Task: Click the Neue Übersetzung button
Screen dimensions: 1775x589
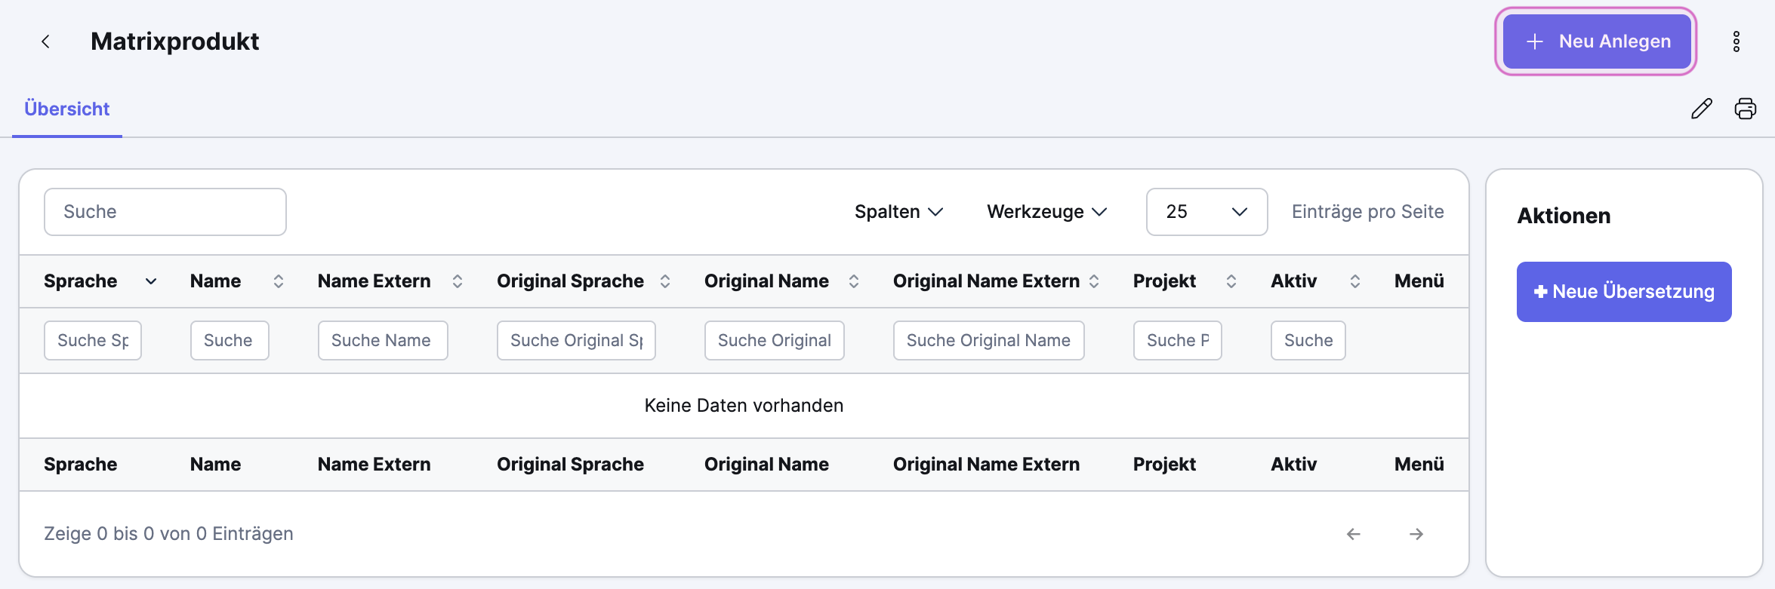Action: [1624, 292]
